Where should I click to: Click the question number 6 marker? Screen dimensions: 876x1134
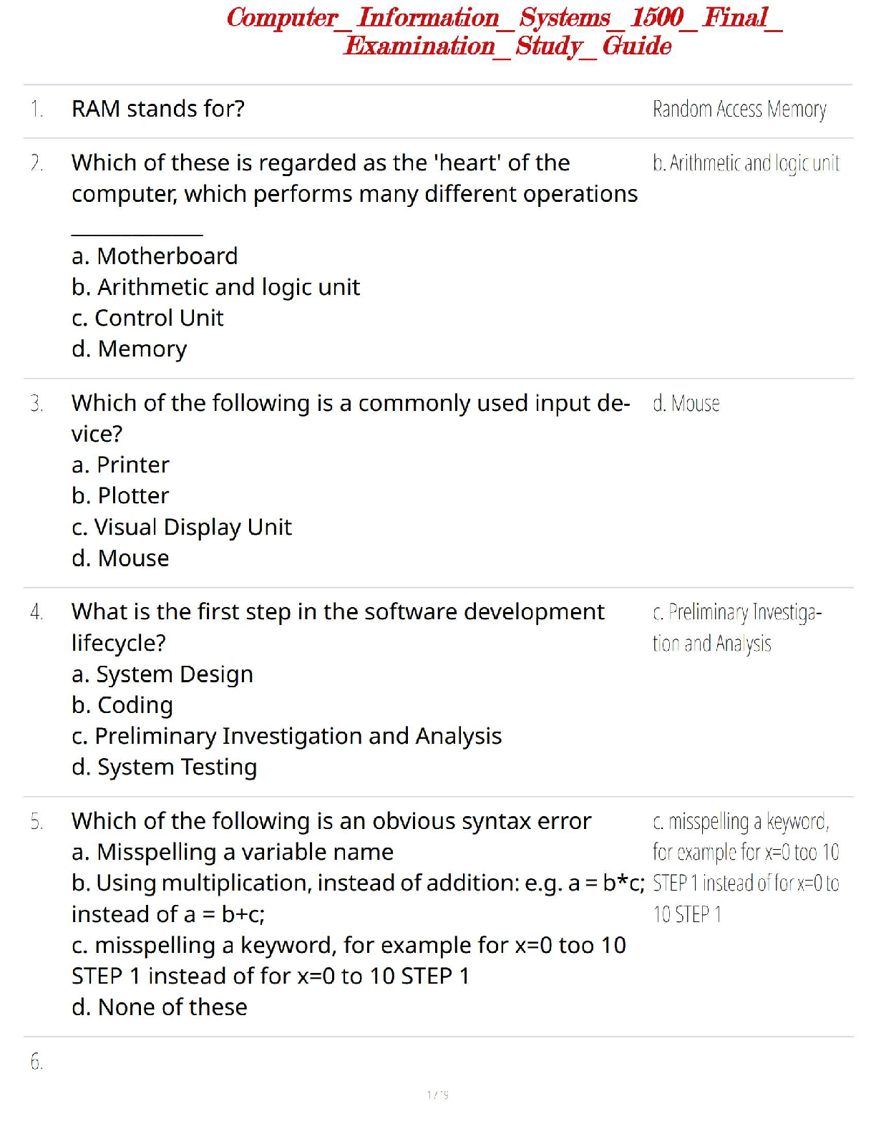click(36, 1062)
